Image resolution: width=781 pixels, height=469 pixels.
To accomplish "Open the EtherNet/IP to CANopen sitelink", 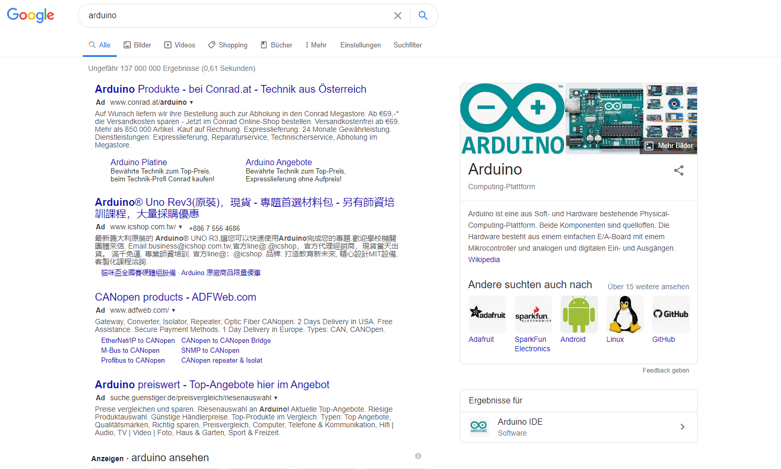I will (138, 341).
